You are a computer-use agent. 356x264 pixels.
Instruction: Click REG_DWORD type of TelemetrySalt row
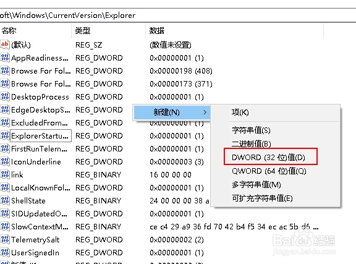pyautogui.click(x=99, y=240)
